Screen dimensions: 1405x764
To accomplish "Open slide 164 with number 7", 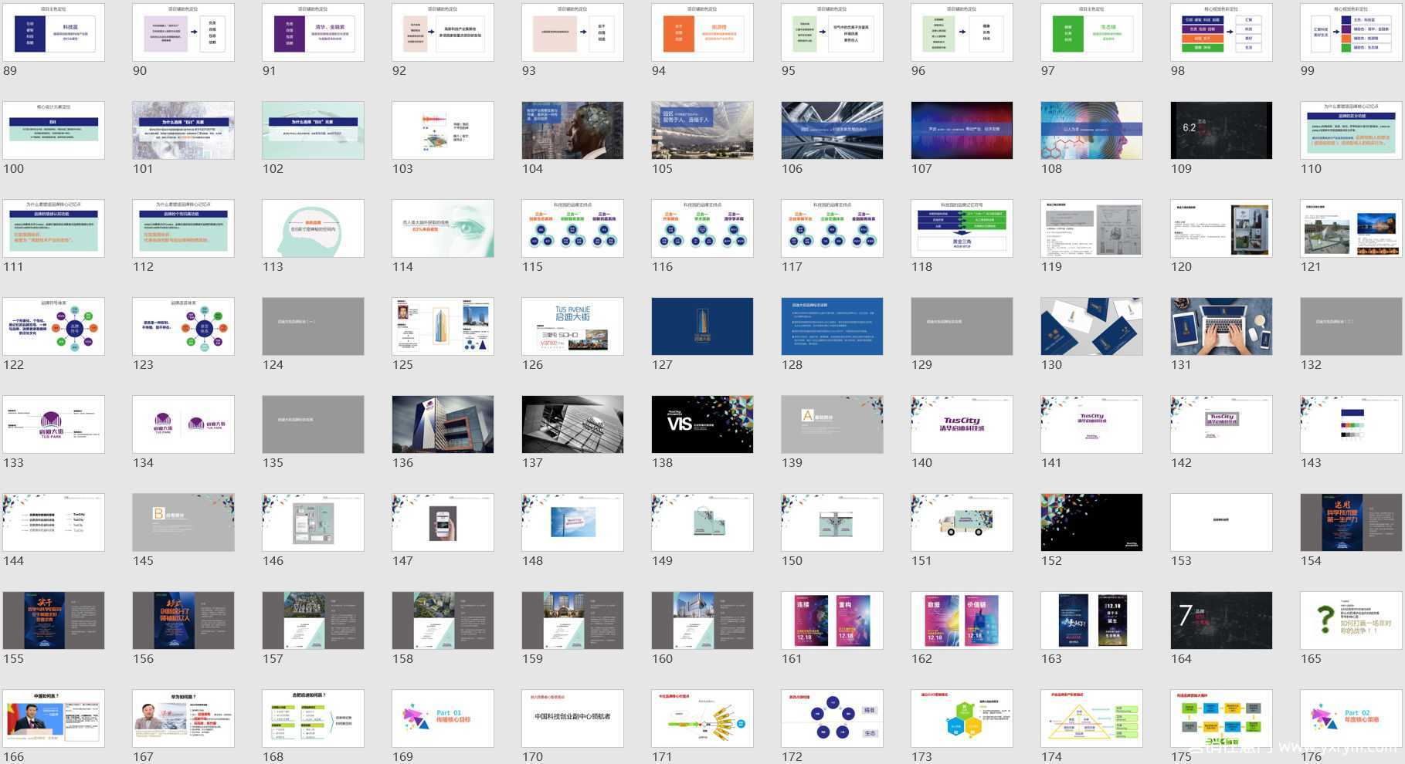I will click(1221, 620).
